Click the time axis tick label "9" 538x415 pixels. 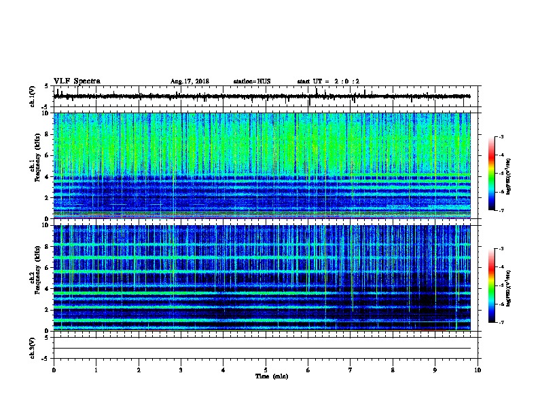pos(435,370)
